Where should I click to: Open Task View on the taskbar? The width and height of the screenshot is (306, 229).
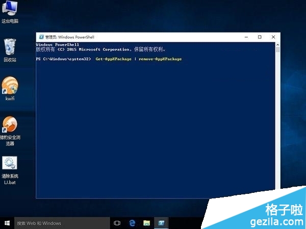(x=117, y=223)
